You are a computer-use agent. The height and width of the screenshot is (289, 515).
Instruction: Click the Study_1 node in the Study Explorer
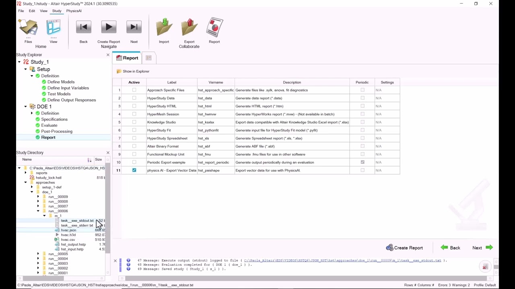tap(39, 62)
